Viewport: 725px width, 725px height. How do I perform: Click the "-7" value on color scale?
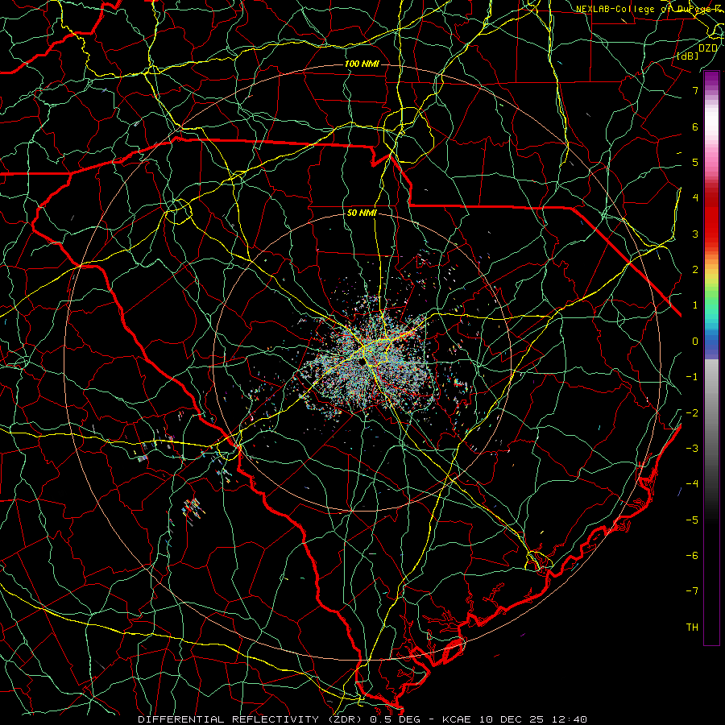pyautogui.click(x=692, y=591)
